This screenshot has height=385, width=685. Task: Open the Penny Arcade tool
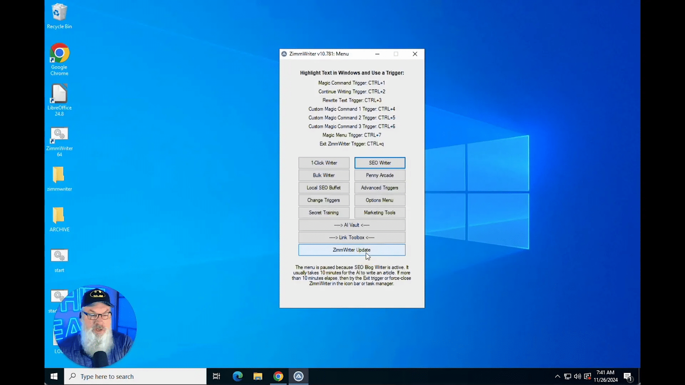click(380, 175)
